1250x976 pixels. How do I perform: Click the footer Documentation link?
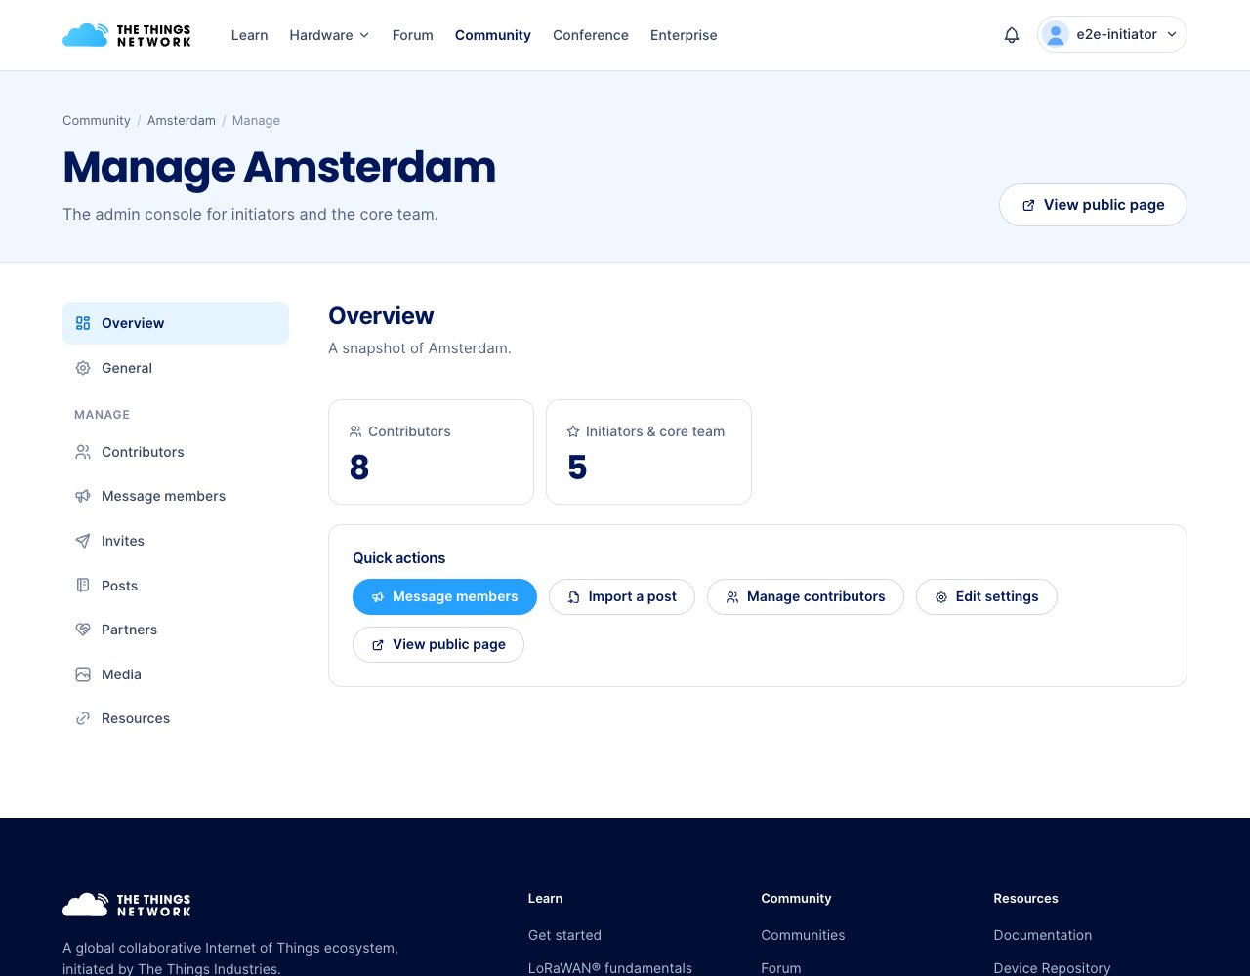1043,935
